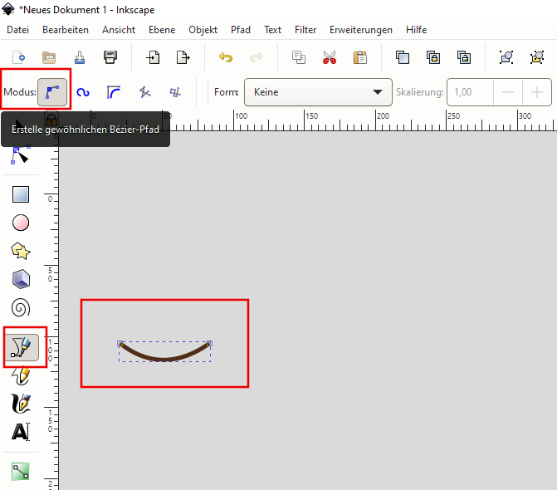This screenshot has width=557, height=490.
Task: Click the scissors cut icon
Action: point(330,57)
